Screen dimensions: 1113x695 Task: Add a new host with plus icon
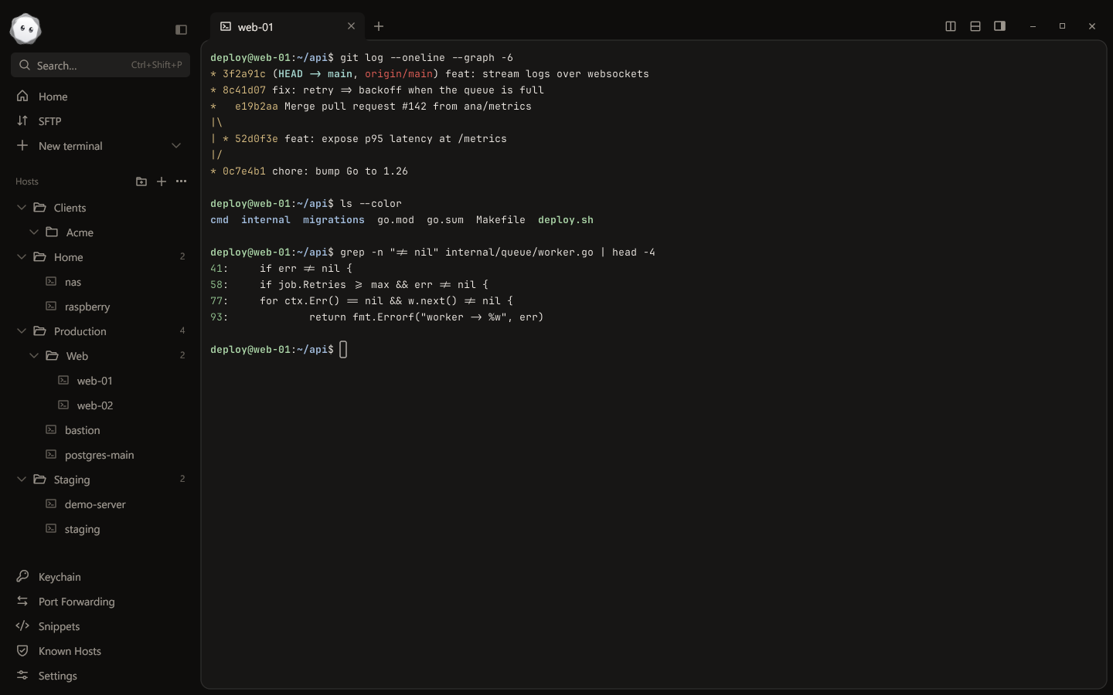pyautogui.click(x=161, y=181)
